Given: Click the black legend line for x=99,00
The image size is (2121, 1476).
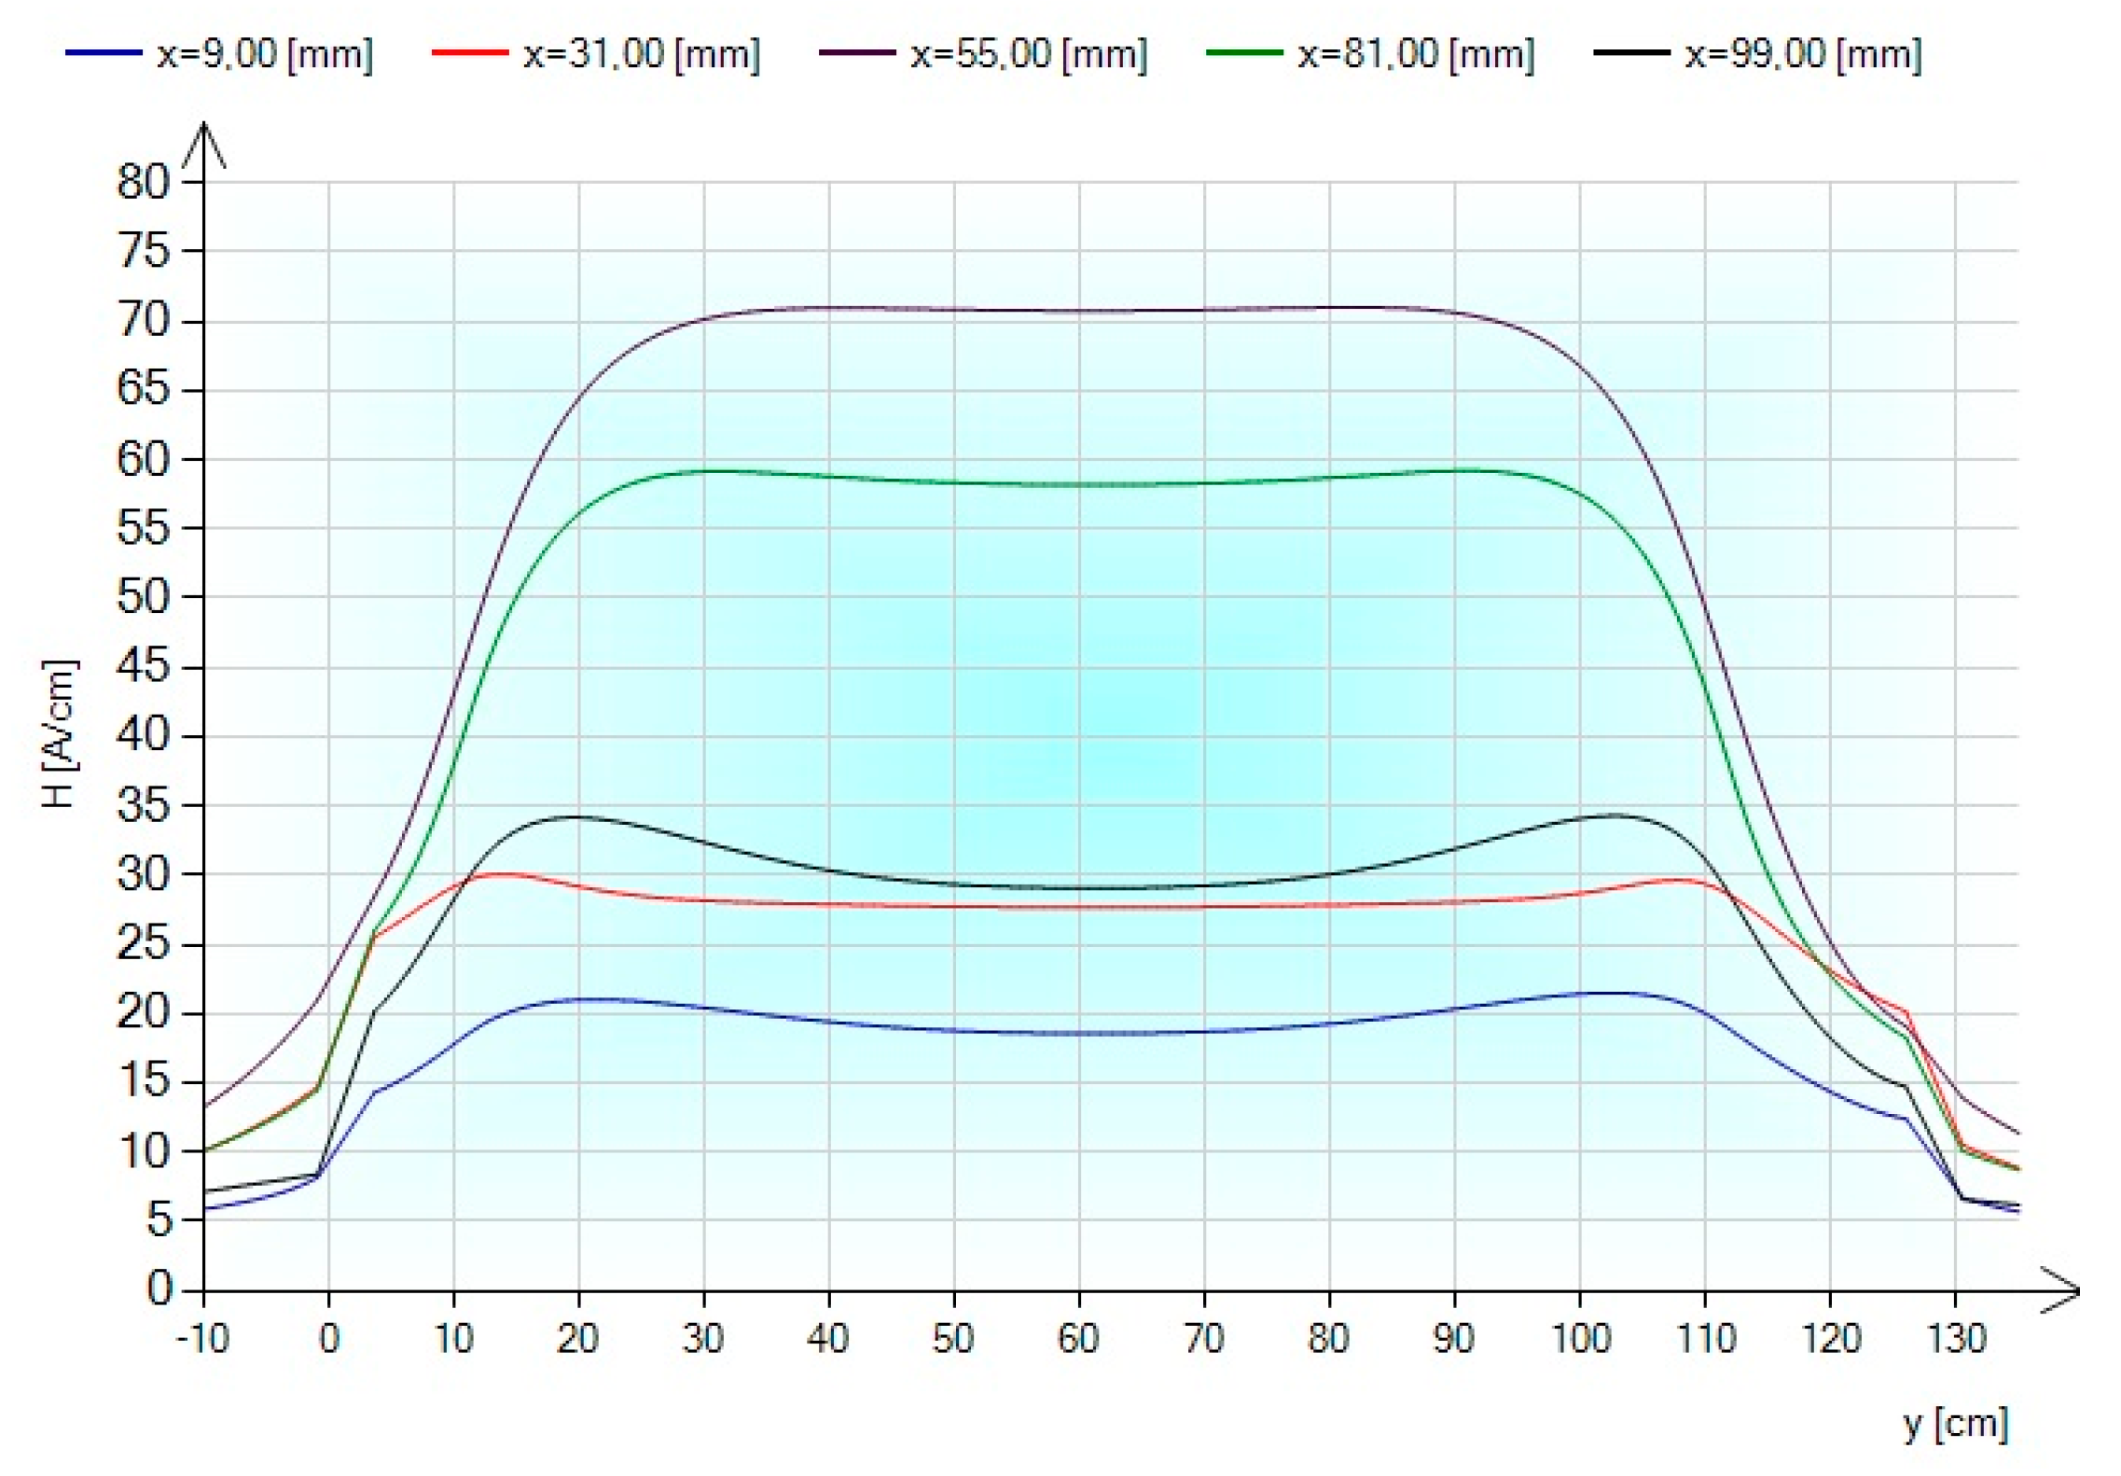Looking at the screenshot, I should tap(1631, 53).
